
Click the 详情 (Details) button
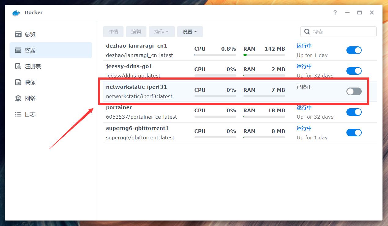(x=113, y=31)
